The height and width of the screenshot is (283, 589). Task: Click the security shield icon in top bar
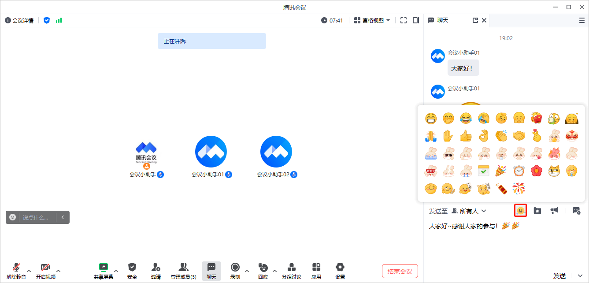(x=47, y=20)
